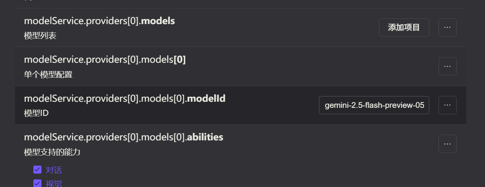This screenshot has height=187, width=485.
Task: Uncheck the 视觉 checkbox
Action: coord(37,183)
